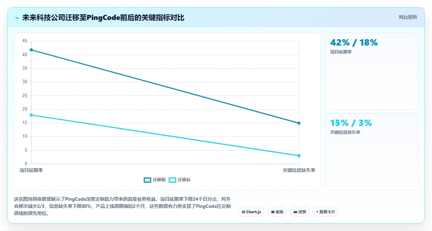Click the 关键信息缺失率 x-axis label
432x231 pixels.
click(x=299, y=170)
